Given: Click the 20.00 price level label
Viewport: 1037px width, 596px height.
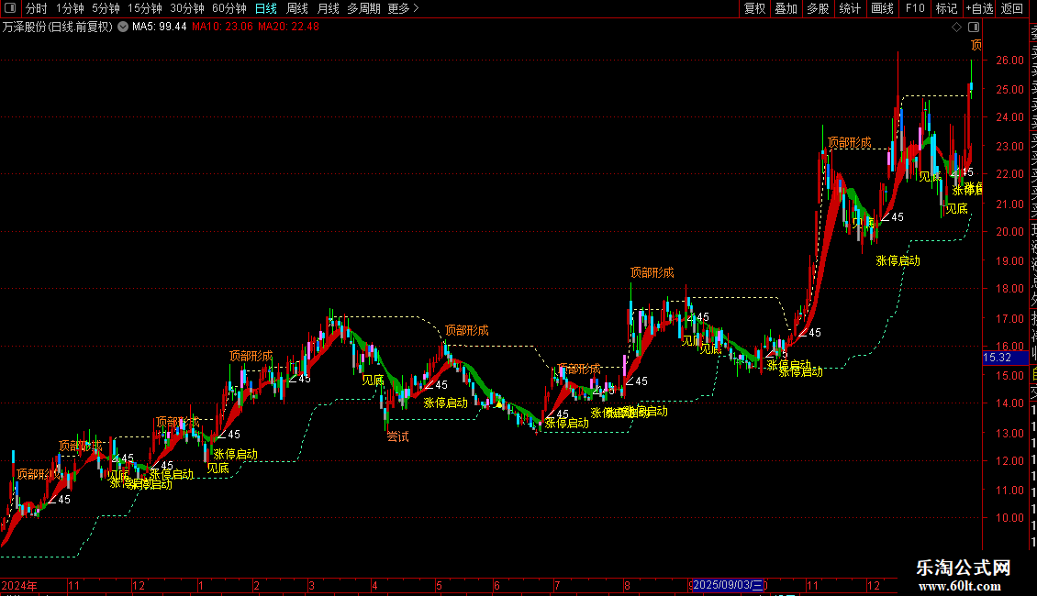Looking at the screenshot, I should [1009, 232].
